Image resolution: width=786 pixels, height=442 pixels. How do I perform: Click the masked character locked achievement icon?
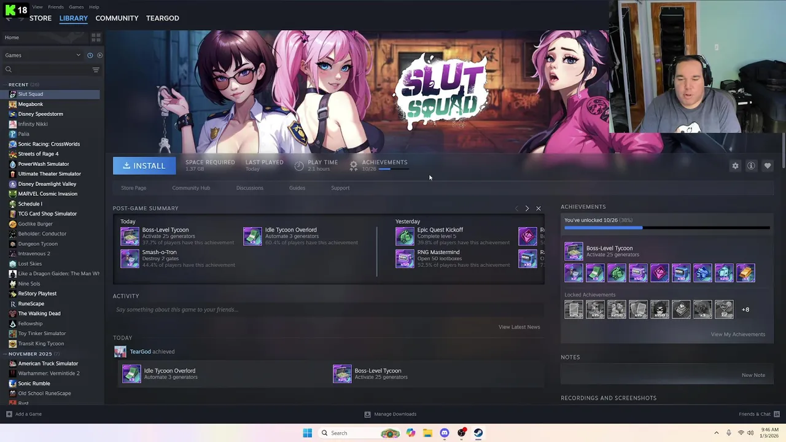pyautogui.click(x=660, y=309)
